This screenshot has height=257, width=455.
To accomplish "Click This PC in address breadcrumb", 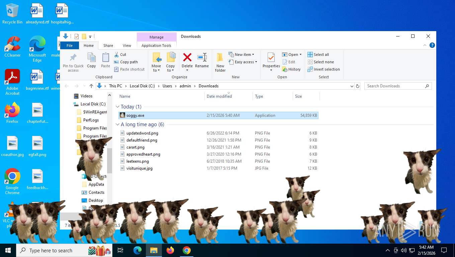I will (x=115, y=86).
